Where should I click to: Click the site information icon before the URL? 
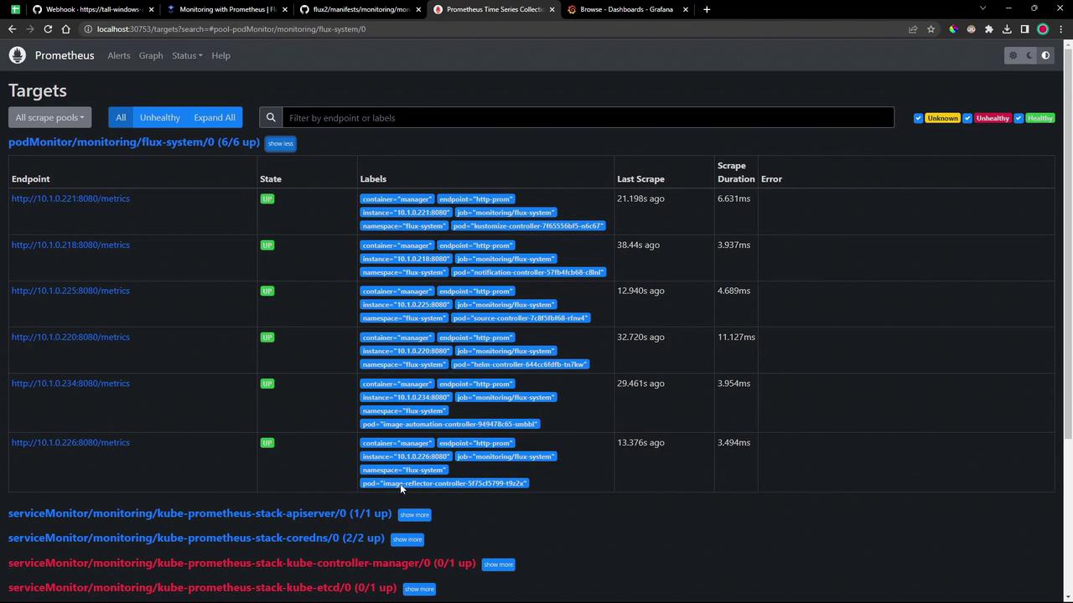88,29
